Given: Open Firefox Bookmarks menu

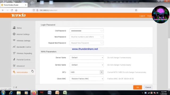Looking at the screenshot, I should pos(23,1).
